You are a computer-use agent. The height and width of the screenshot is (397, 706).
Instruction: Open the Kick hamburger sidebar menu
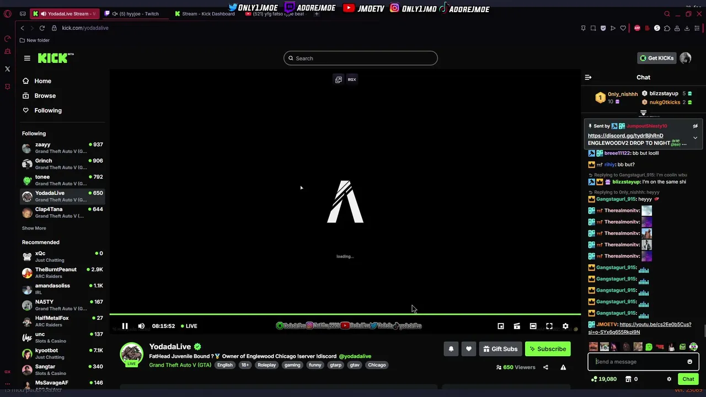pyautogui.click(x=27, y=58)
